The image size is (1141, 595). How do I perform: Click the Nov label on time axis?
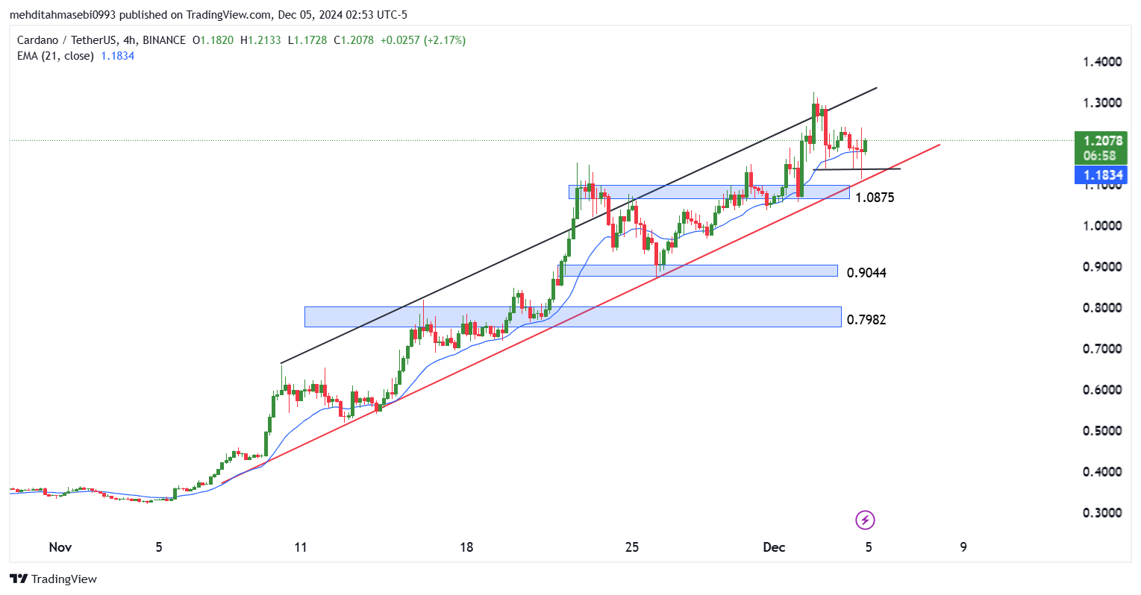pos(60,547)
